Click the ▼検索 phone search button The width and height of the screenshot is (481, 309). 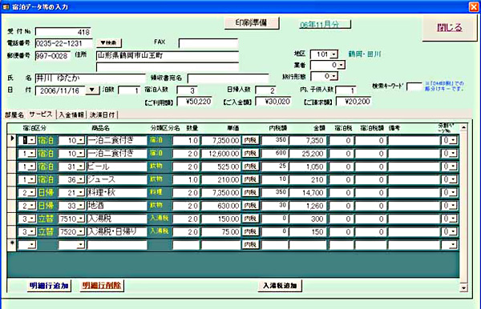(109, 43)
